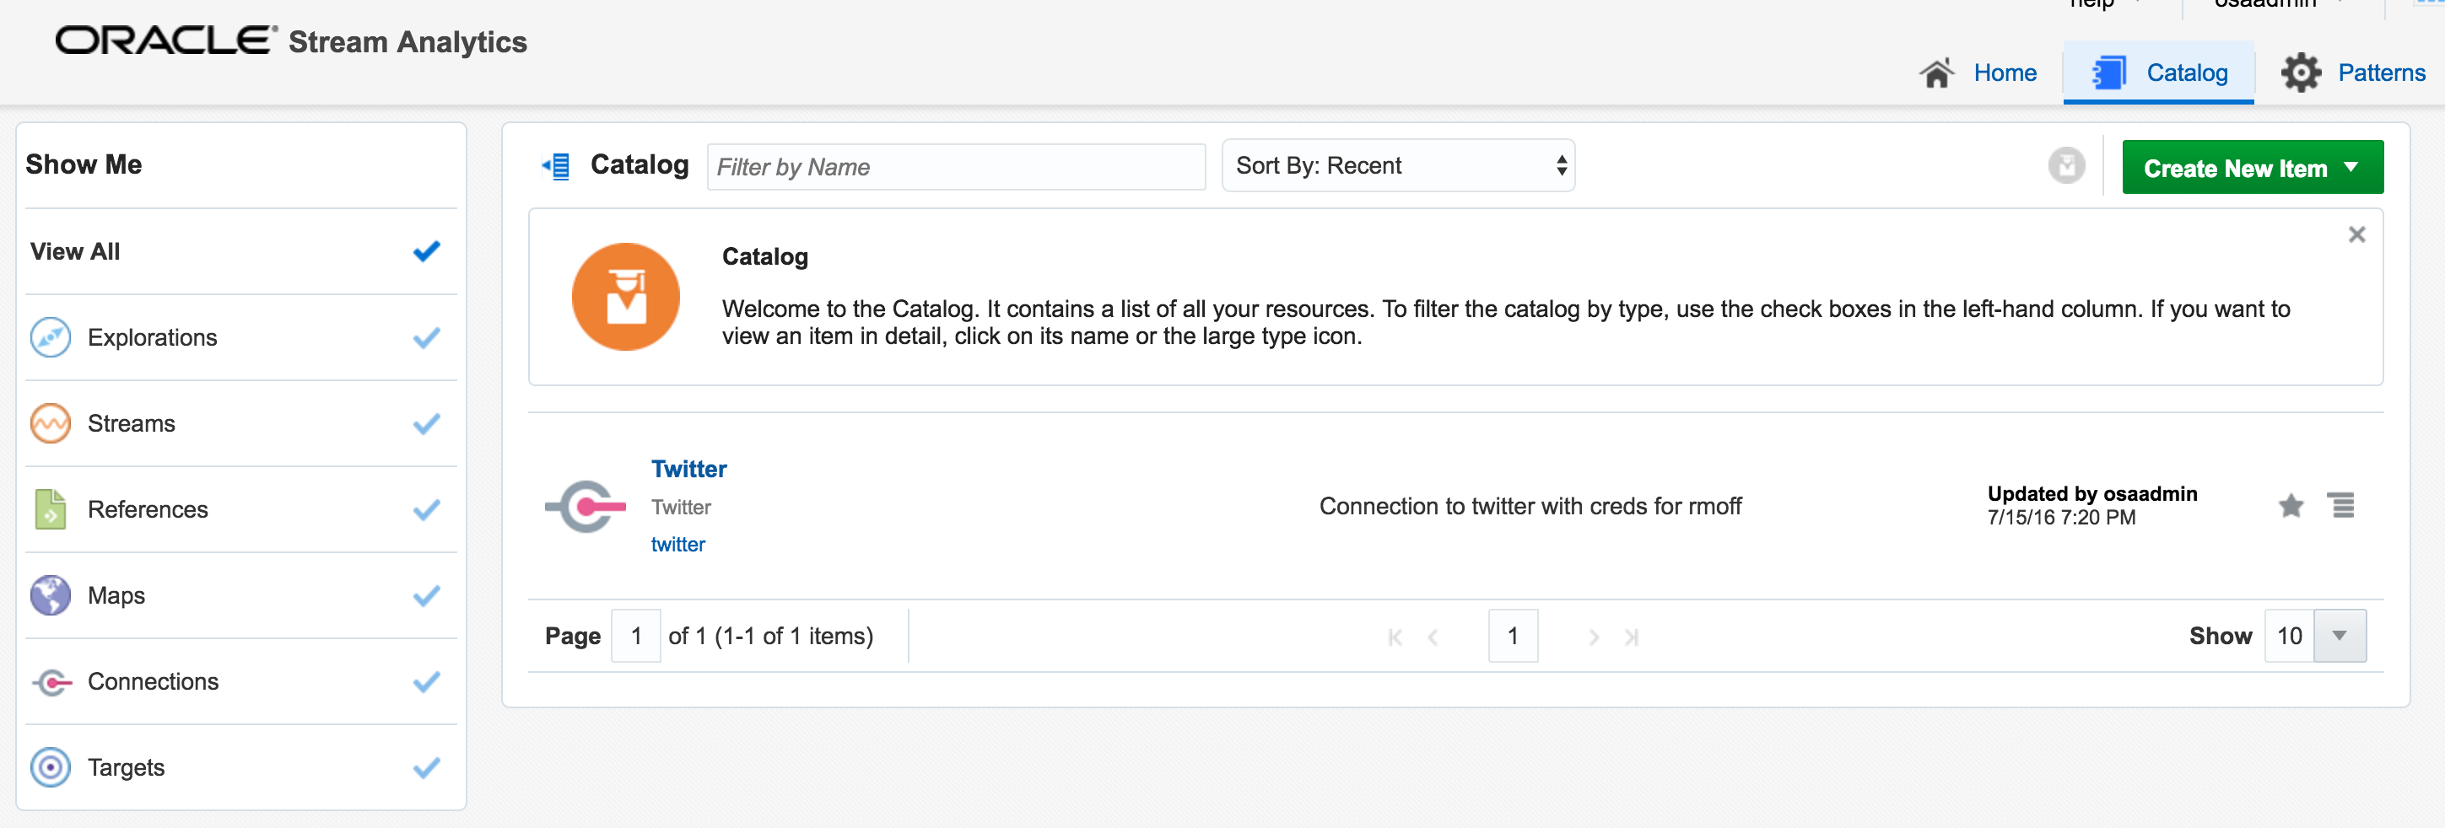
Task: Click the orange Catalog welcome icon
Action: [x=625, y=297]
